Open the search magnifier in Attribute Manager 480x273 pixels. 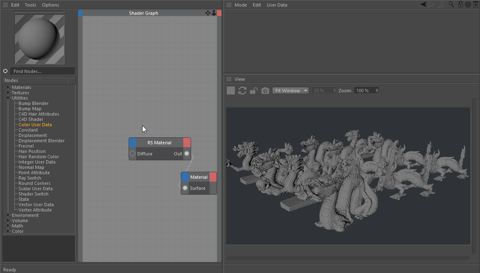(452, 5)
